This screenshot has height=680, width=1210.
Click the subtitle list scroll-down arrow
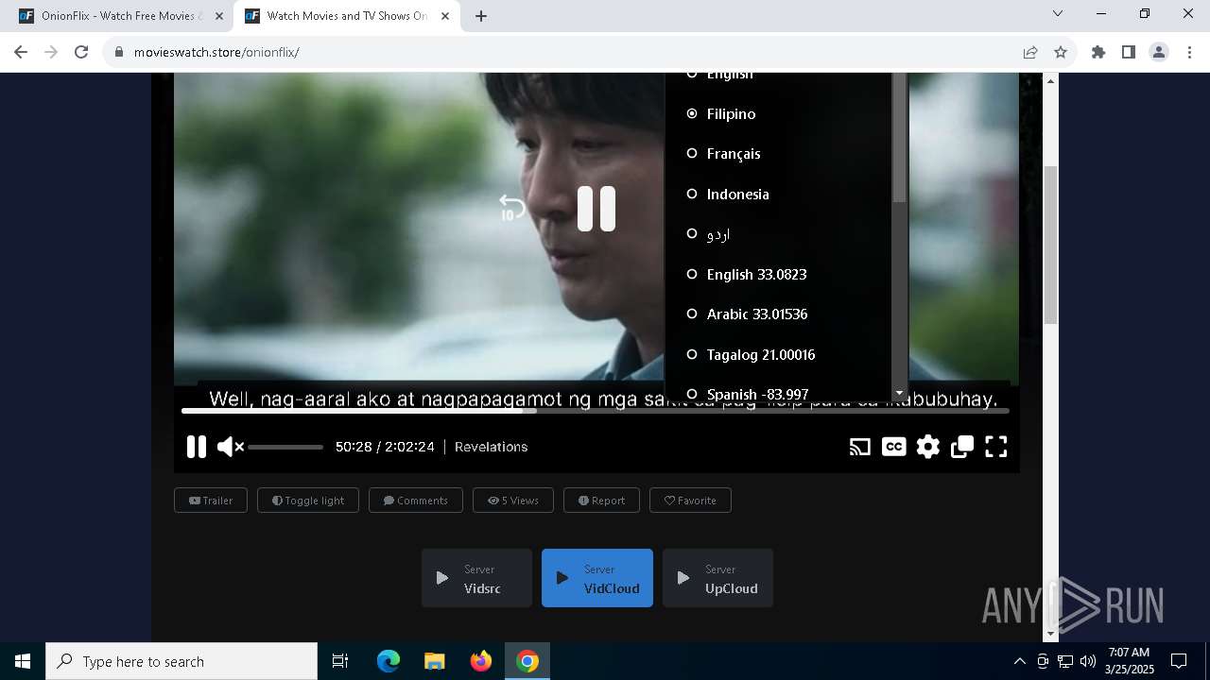(899, 393)
